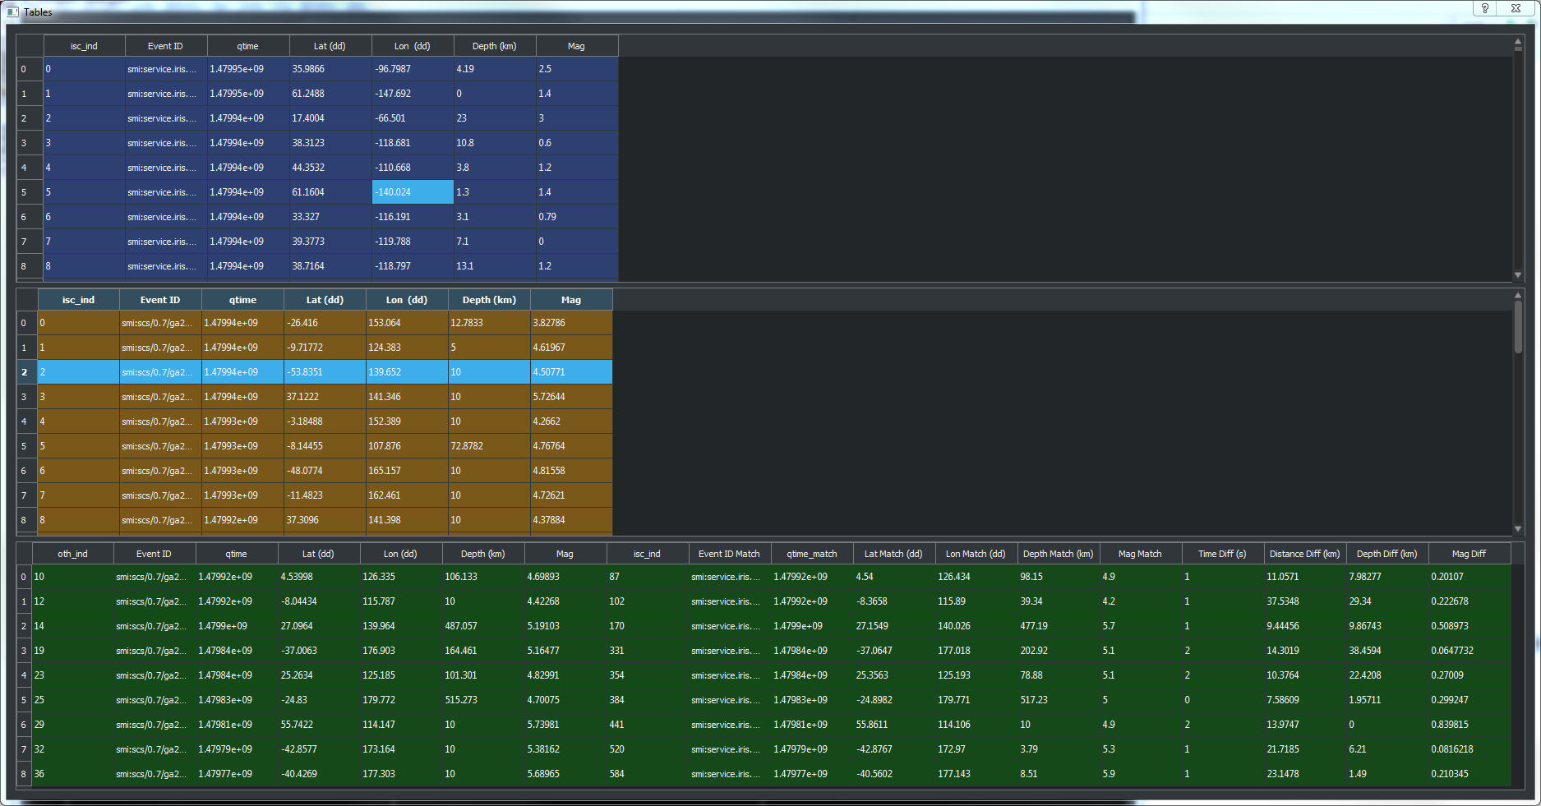
Task: Click the middle table qtime column header
Action: tap(242, 300)
